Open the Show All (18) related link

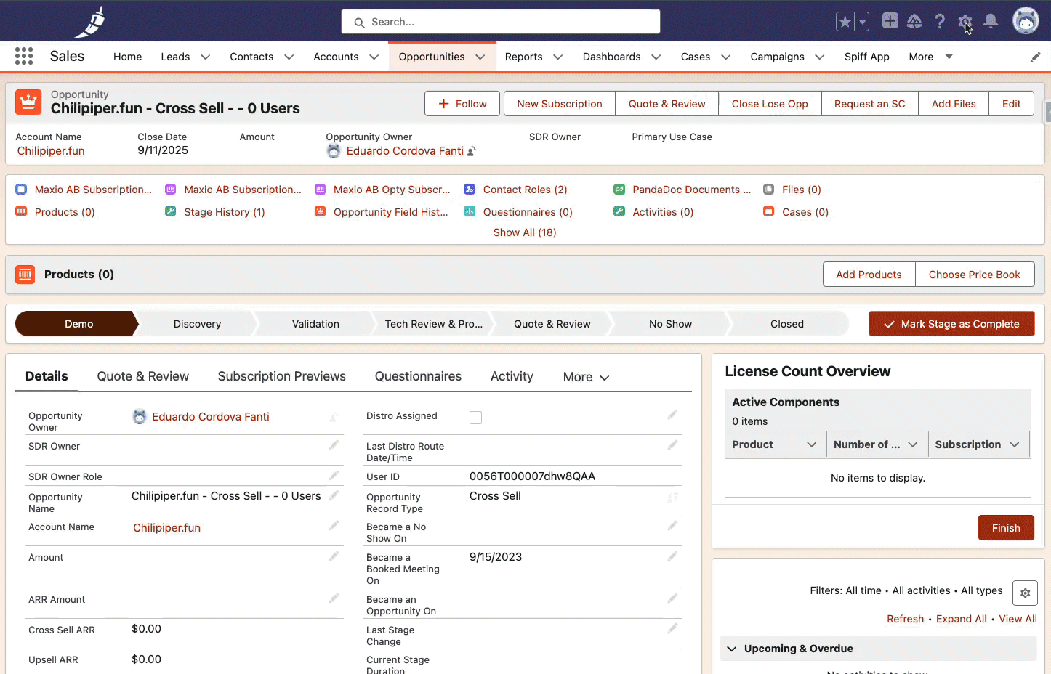525,232
